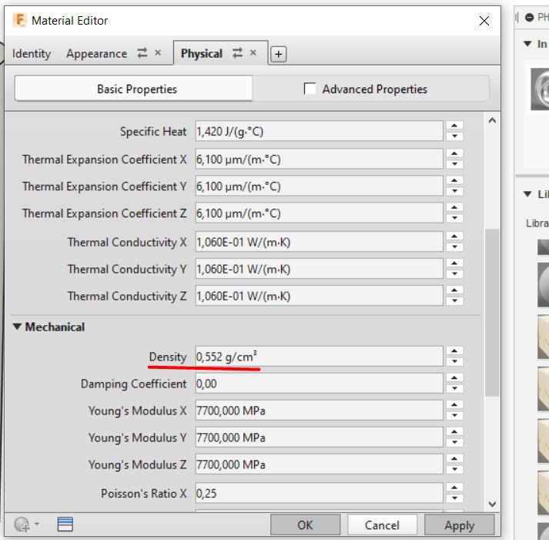Decrease Thermal Expansion Coefficient Y value
Image resolution: width=549 pixels, height=540 pixels.
(454, 191)
